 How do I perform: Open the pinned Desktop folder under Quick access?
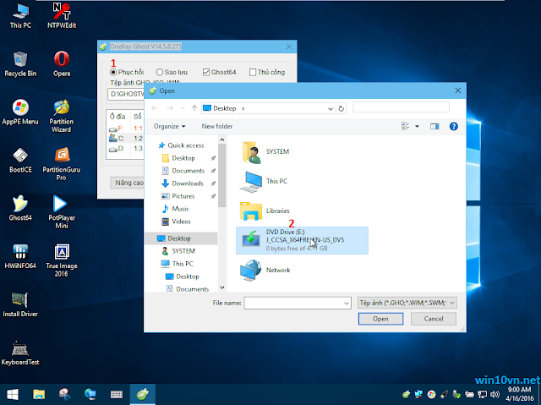point(183,158)
